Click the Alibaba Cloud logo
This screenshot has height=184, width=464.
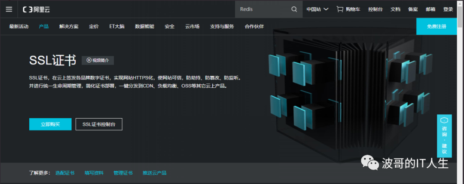pos(38,9)
